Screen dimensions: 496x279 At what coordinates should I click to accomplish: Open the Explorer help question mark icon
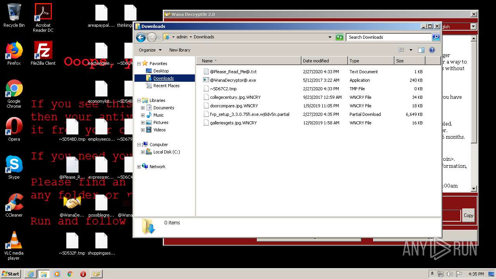click(432, 50)
